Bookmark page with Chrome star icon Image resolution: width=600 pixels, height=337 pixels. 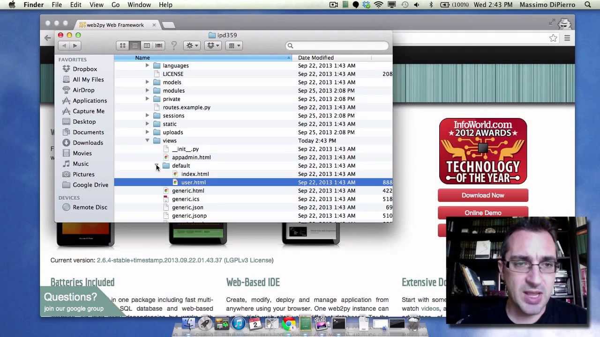point(553,38)
